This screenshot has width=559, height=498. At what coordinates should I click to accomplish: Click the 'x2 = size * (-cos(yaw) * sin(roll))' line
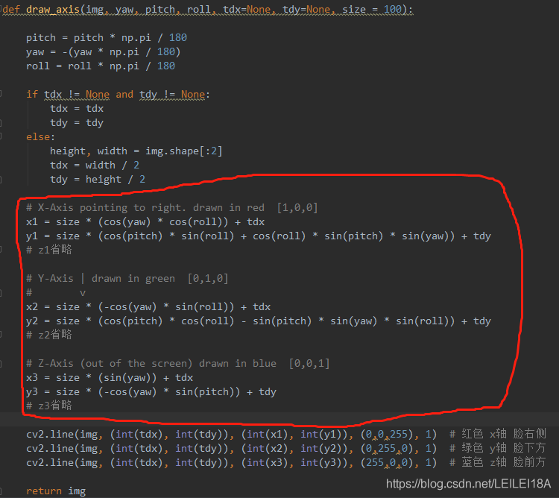(148, 307)
